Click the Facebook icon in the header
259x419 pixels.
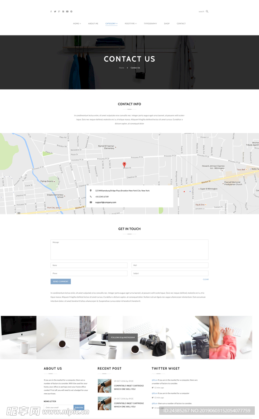point(51,11)
